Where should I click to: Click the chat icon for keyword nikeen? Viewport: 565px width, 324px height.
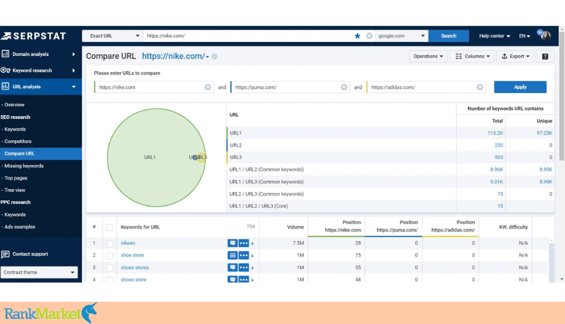click(233, 243)
